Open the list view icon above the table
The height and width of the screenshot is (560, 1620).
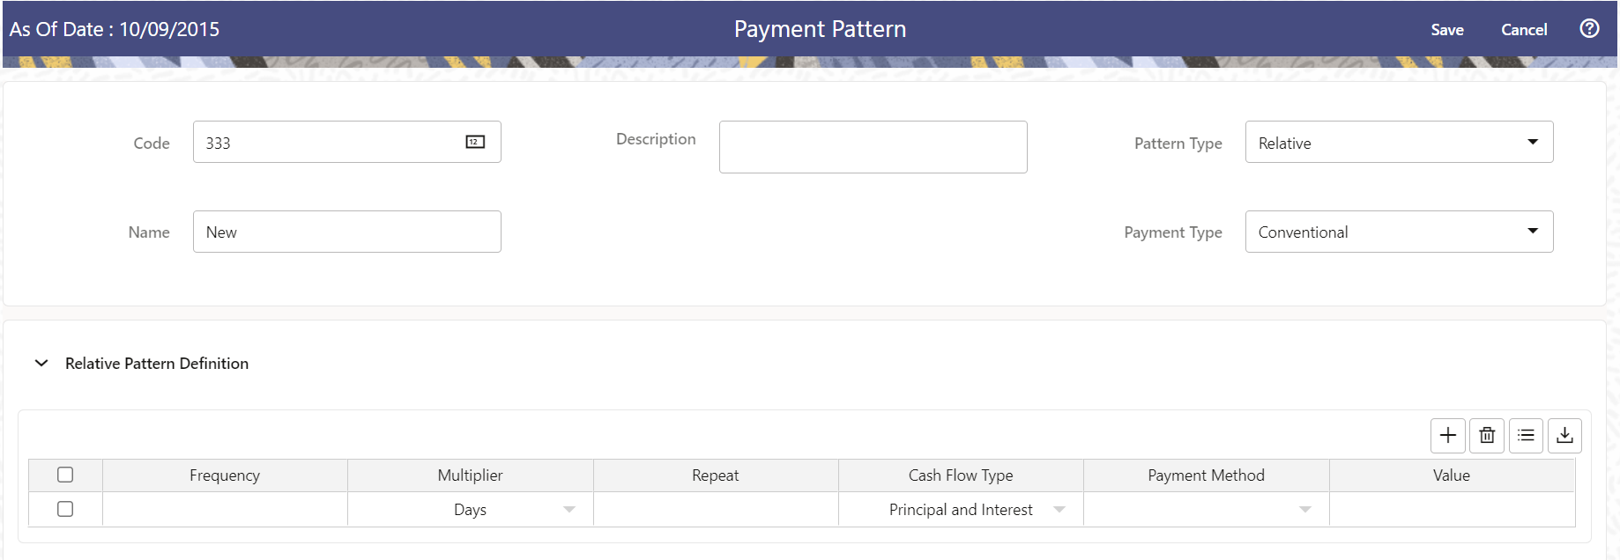click(1526, 435)
